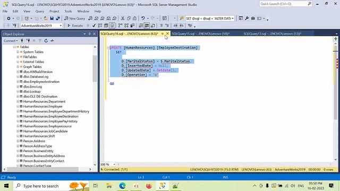Open the find combo box dropdown arrow

coord(233,19)
